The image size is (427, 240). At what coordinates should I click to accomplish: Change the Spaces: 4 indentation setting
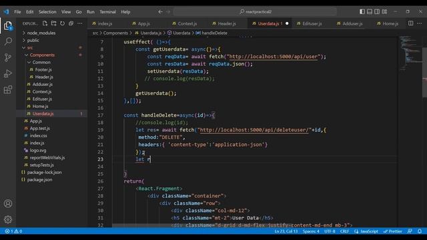click(x=311, y=231)
